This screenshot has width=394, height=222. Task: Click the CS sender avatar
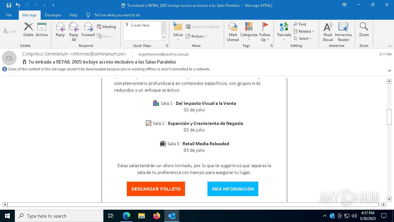tap(9, 58)
